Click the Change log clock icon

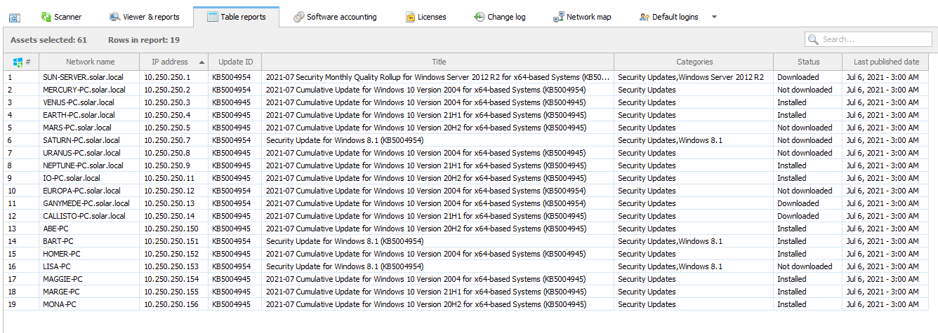(x=479, y=17)
